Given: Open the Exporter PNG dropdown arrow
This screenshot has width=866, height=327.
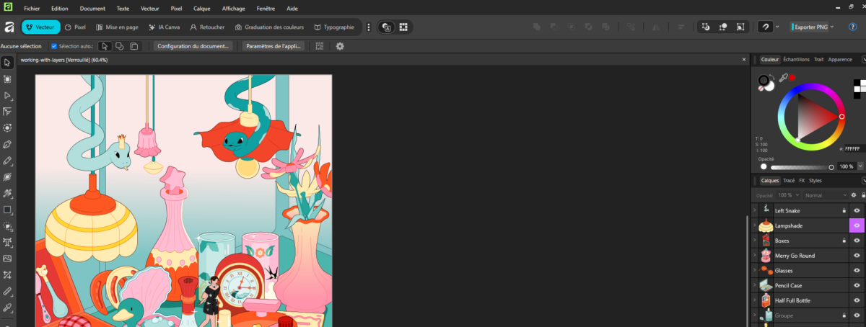Looking at the screenshot, I should [x=832, y=27].
